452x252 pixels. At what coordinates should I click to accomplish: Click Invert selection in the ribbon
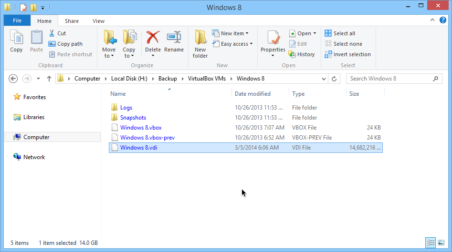pos(347,54)
